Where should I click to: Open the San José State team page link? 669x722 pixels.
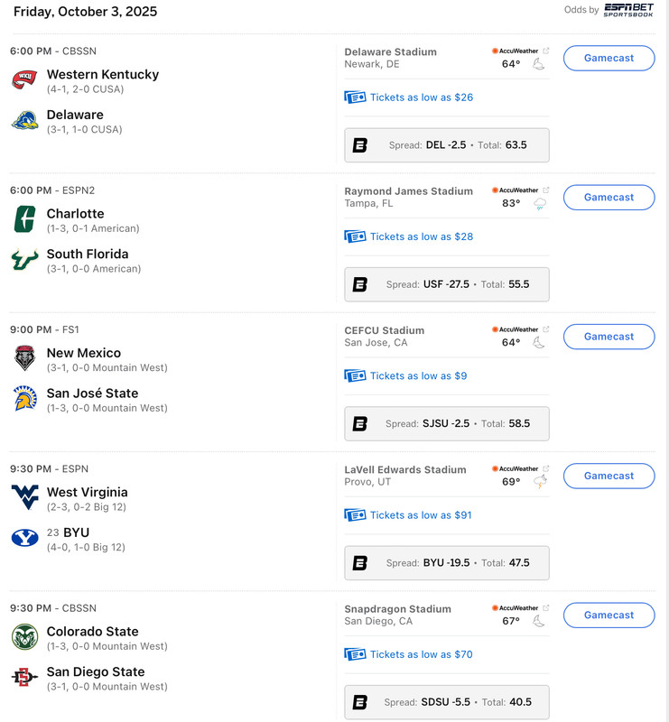pyautogui.click(x=92, y=393)
